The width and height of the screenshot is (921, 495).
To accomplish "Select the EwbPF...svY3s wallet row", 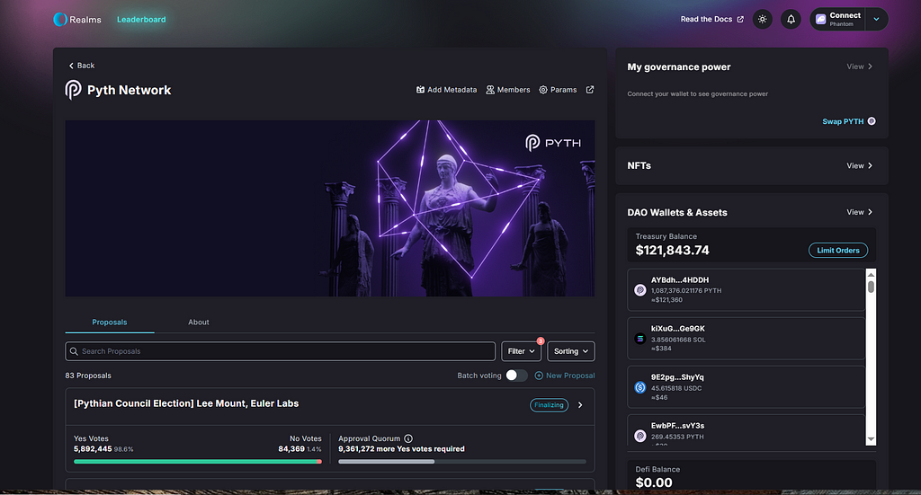I will click(x=746, y=430).
